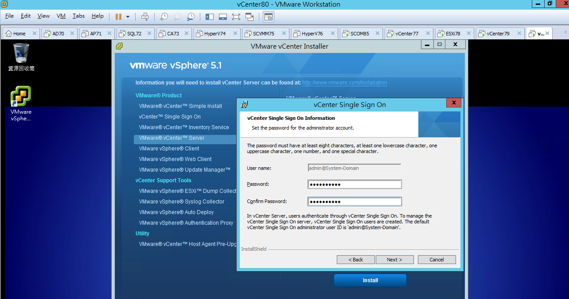This screenshot has width=569, height=299.
Task: Select vCenter Host Agent Pre-Upgrade Checker
Action: tap(187, 244)
